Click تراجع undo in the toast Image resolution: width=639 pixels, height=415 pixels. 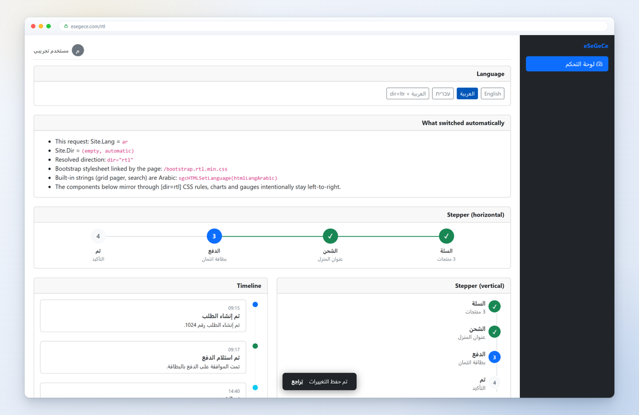(x=297, y=381)
